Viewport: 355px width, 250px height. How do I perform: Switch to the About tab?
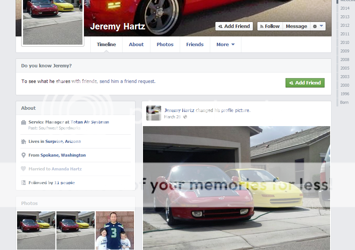(x=136, y=44)
